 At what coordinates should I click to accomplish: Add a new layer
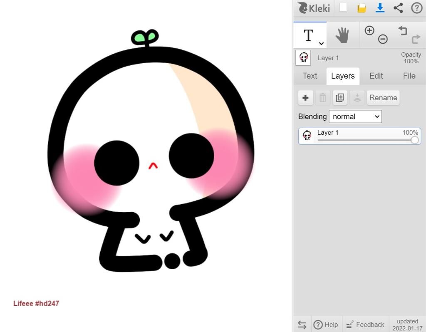point(306,97)
